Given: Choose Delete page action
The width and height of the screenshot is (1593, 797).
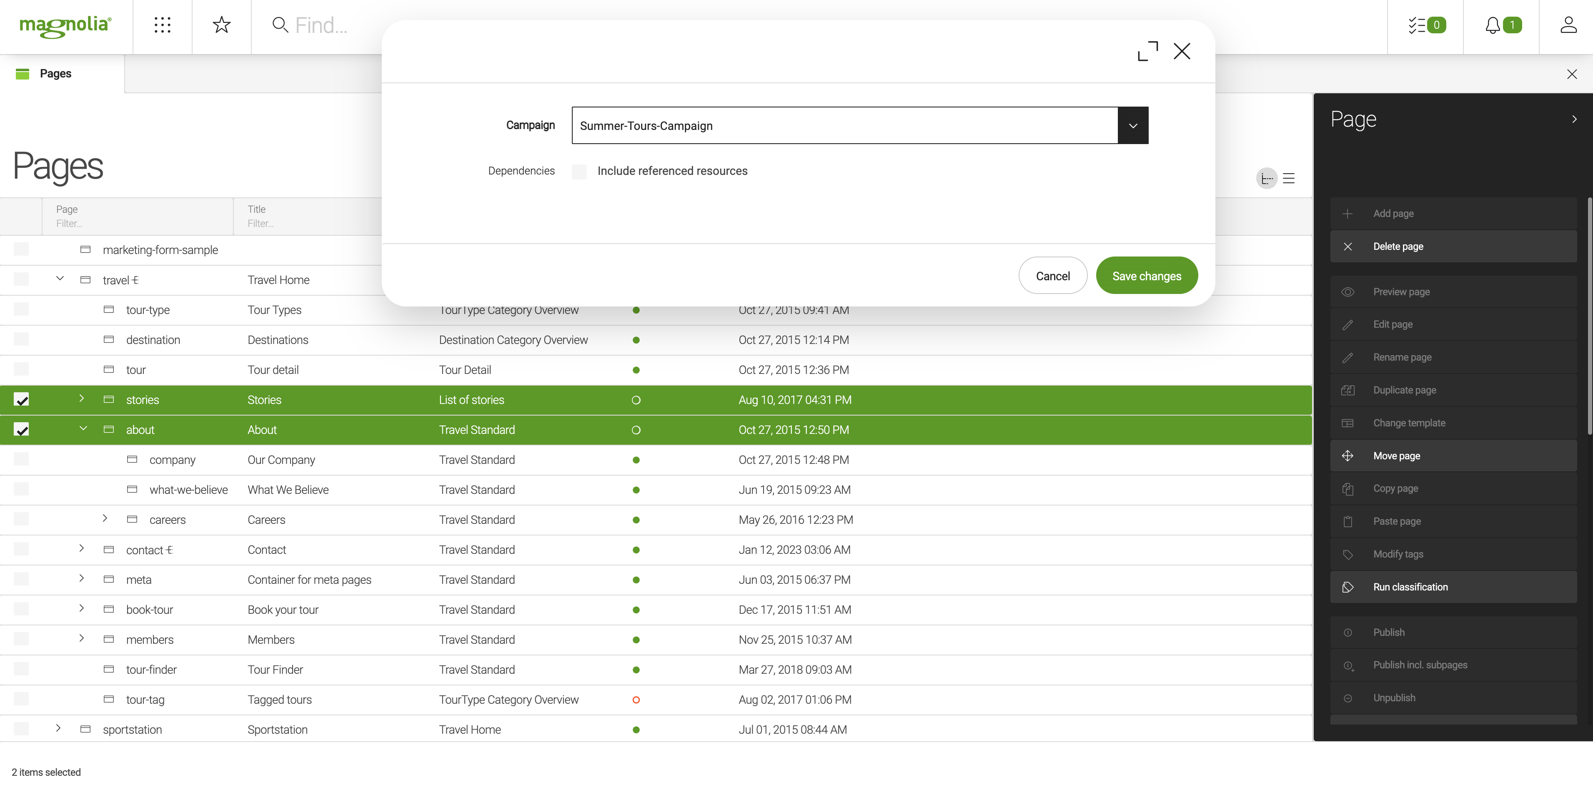Looking at the screenshot, I should tap(1453, 247).
